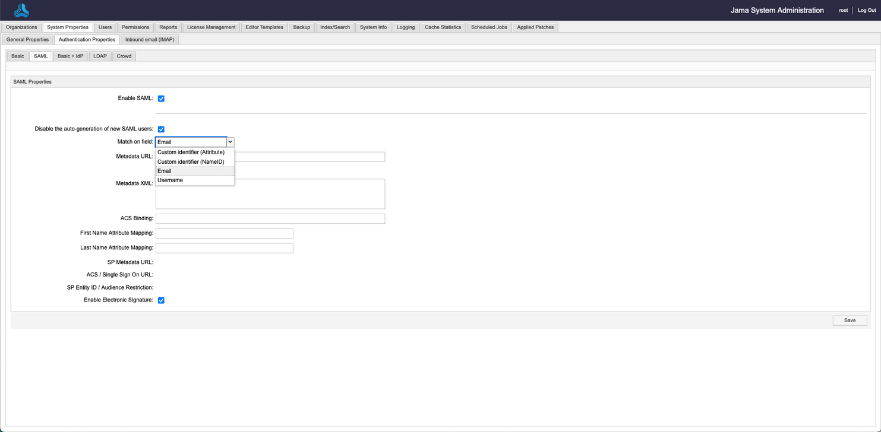This screenshot has width=881, height=432.
Task: Click ACS / Single Sign On URL label
Action: click(x=120, y=275)
